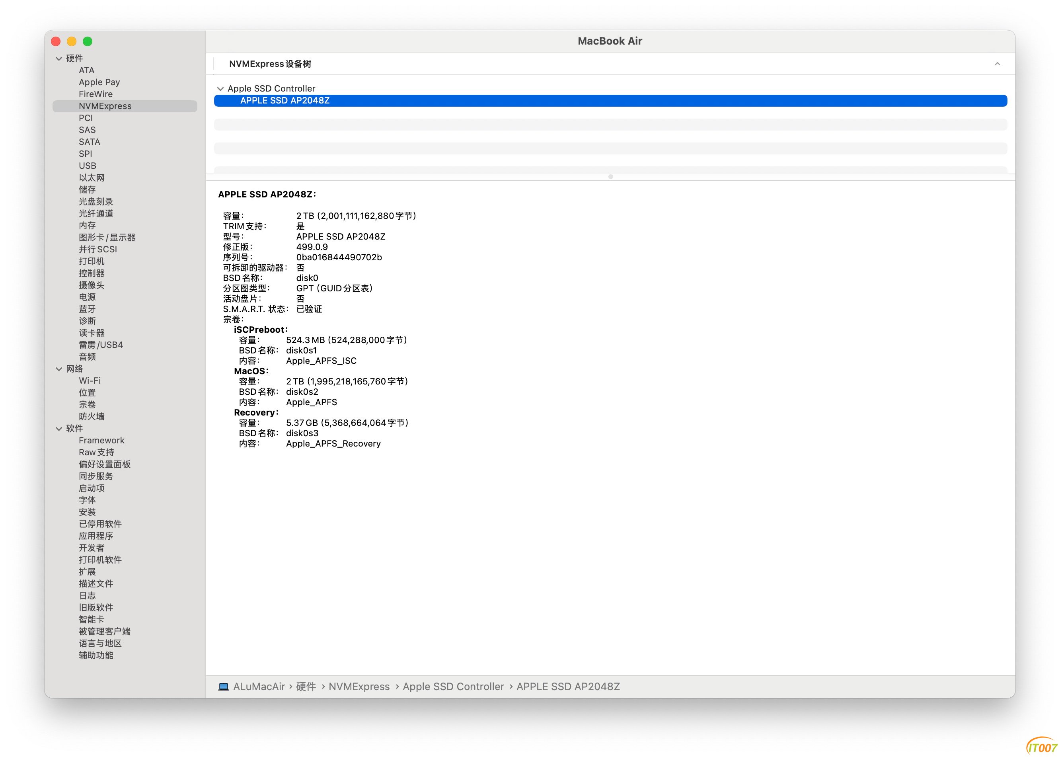Image resolution: width=1060 pixels, height=757 pixels.
Task: Click APPLE SSD AP2048Z in path bar
Action: (x=568, y=687)
